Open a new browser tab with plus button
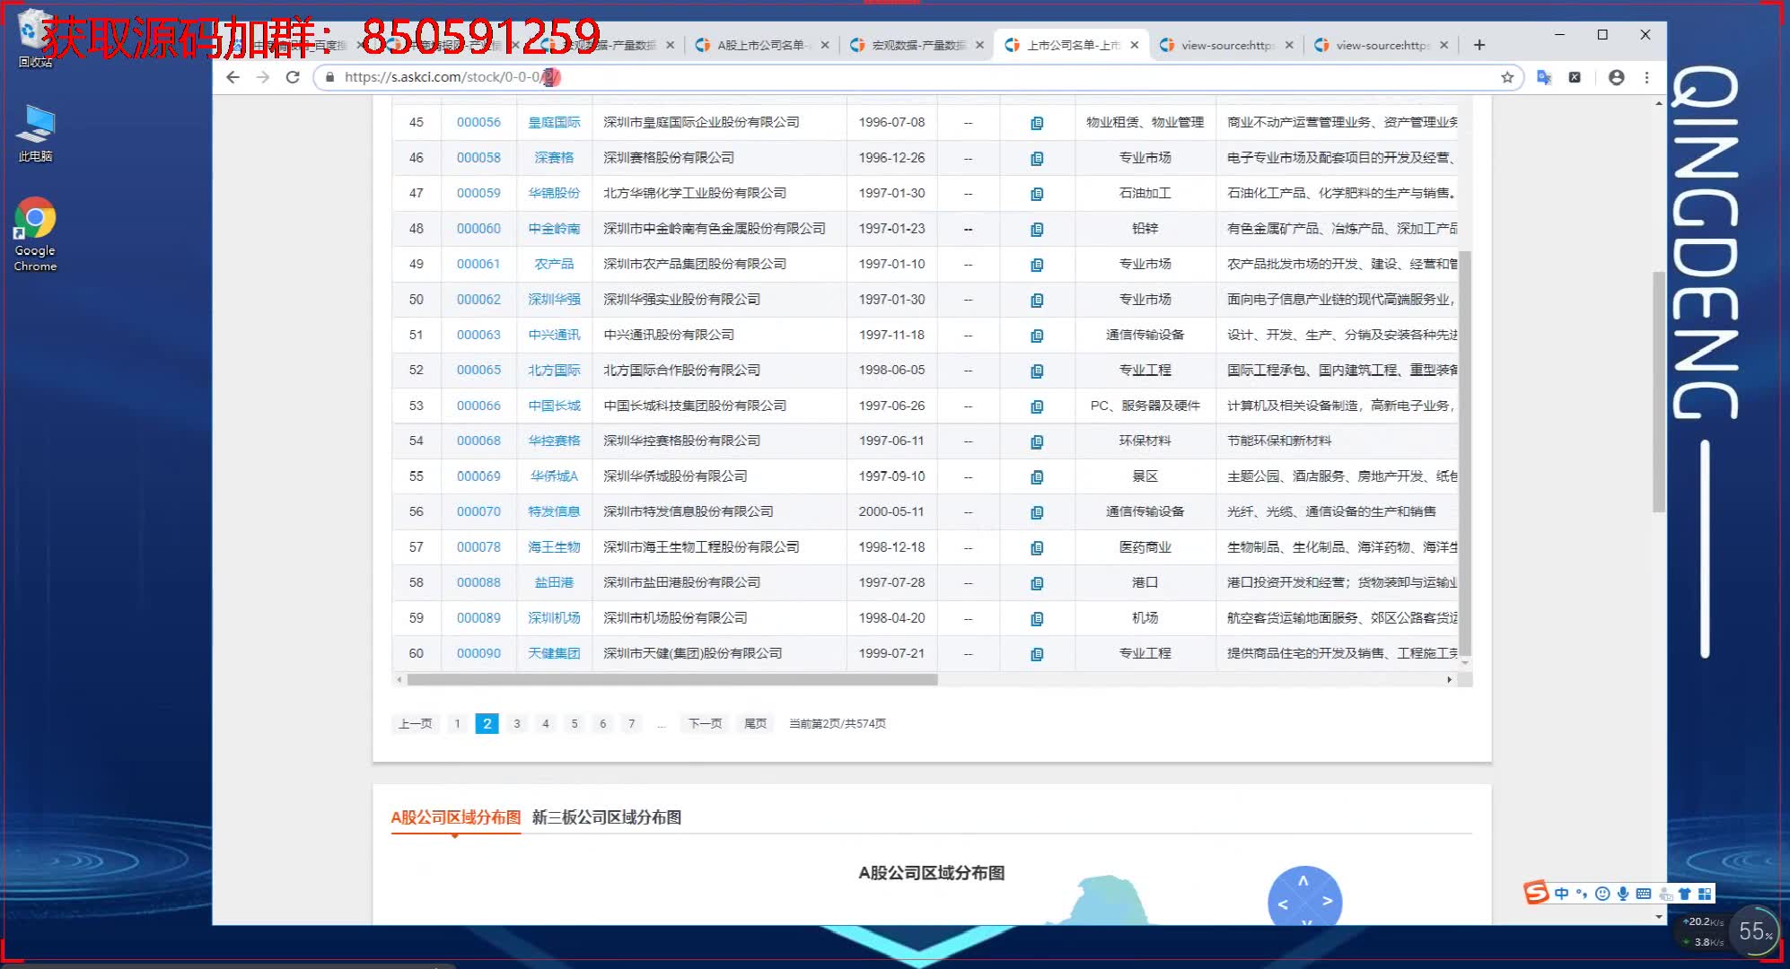1790x969 pixels. [1479, 45]
